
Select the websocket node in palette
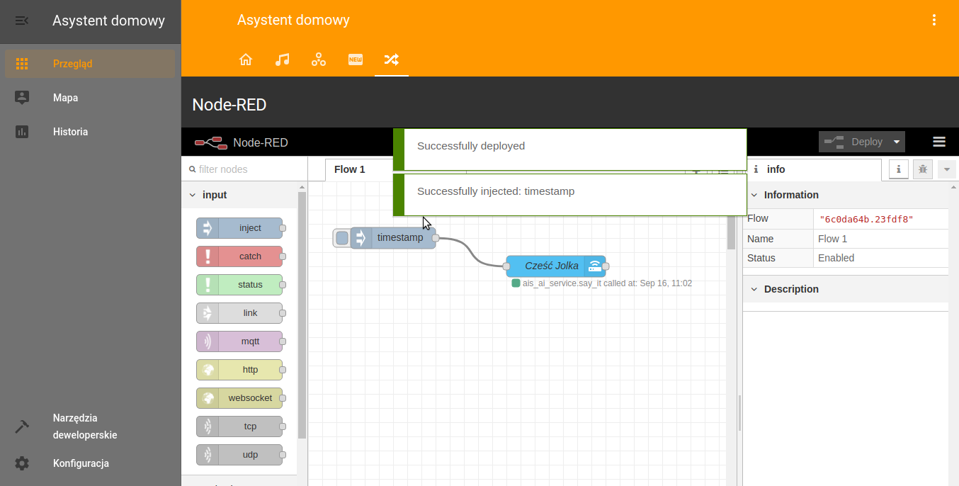coord(239,398)
